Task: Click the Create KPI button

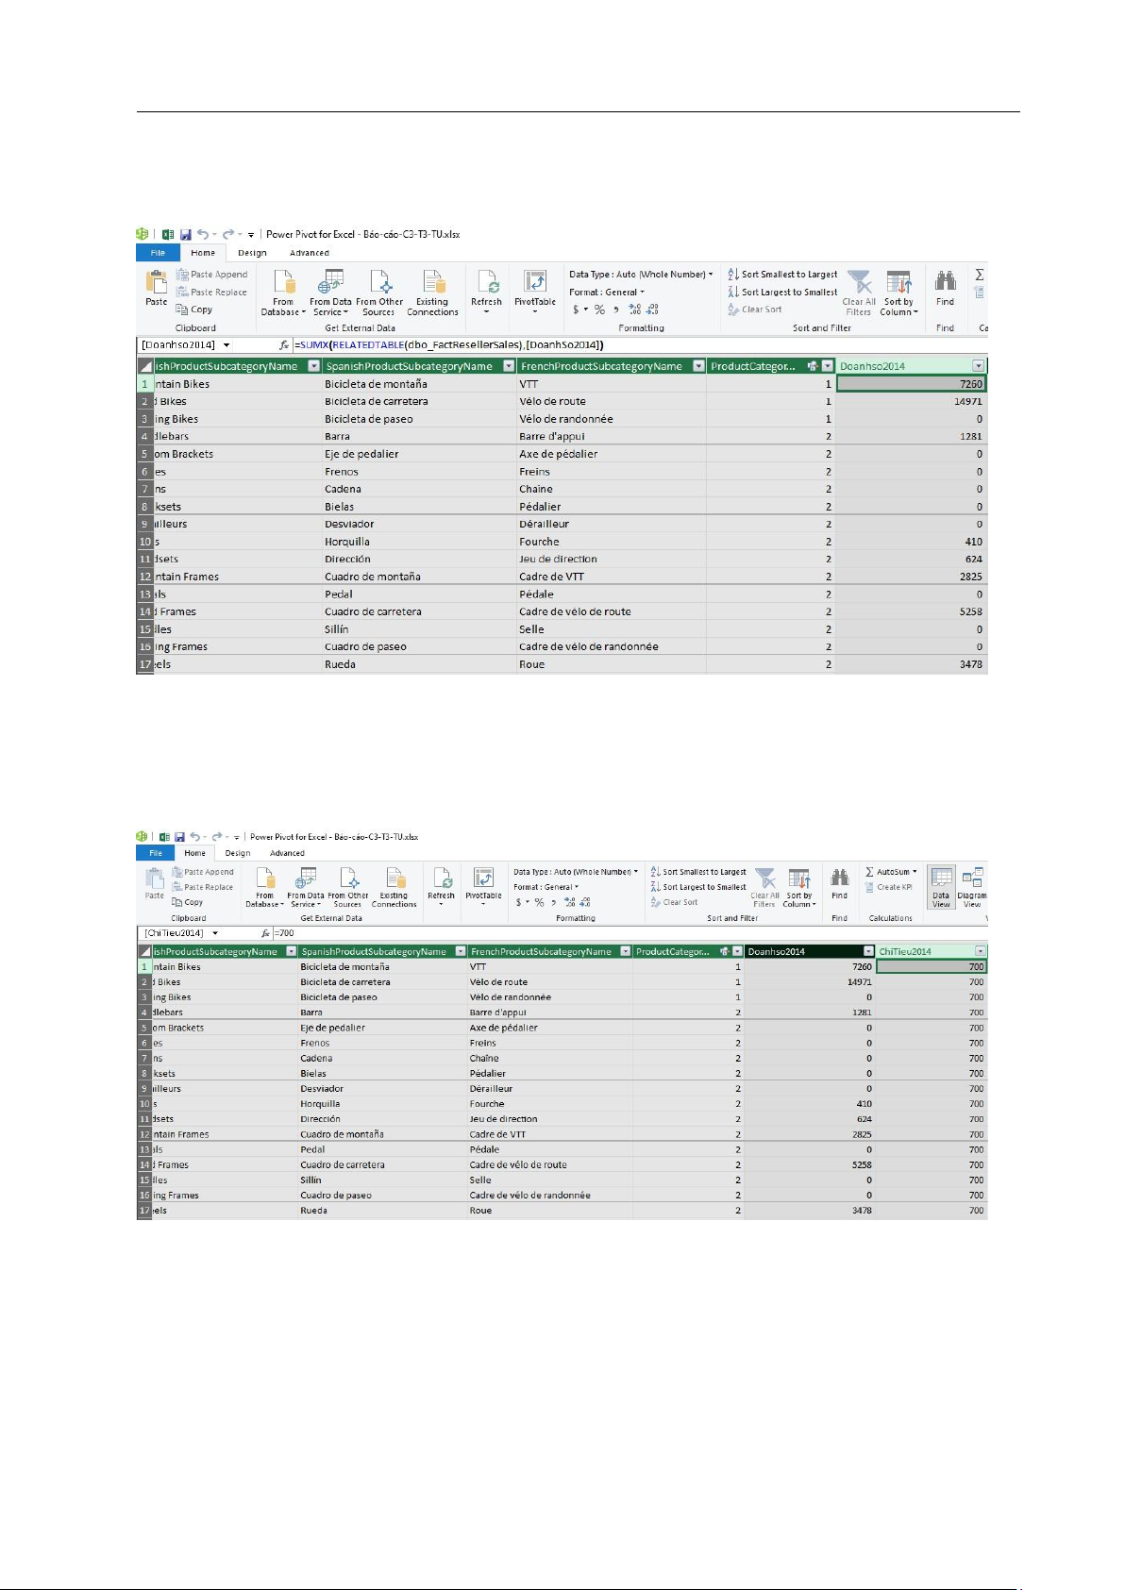Action: pos(889,887)
